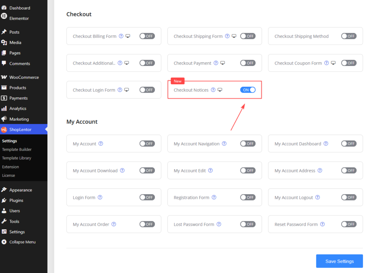Image resolution: width=374 pixels, height=273 pixels.
Task: Click the Collapse Menu link
Action: tap(22, 242)
